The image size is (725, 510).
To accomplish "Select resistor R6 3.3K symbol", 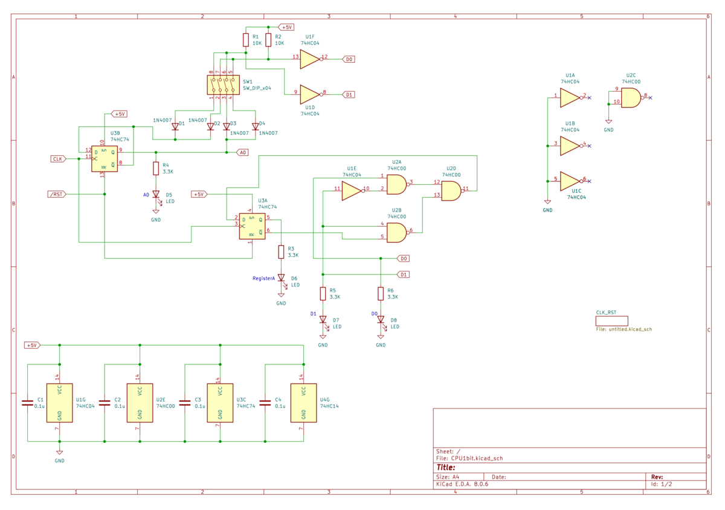I will coord(381,294).
